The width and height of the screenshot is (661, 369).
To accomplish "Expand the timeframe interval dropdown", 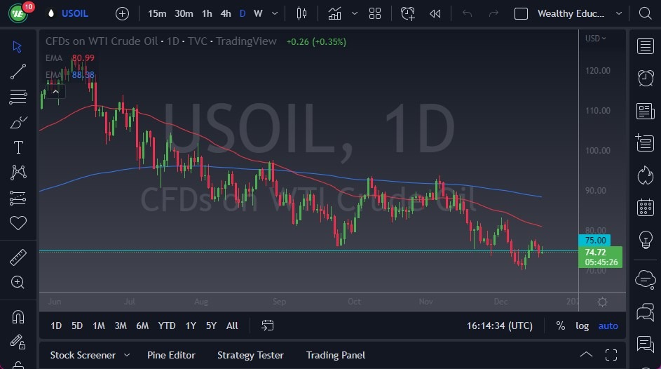I will [275, 14].
